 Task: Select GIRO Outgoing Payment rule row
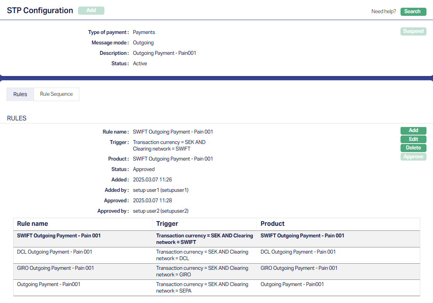pyautogui.click(x=55, y=268)
